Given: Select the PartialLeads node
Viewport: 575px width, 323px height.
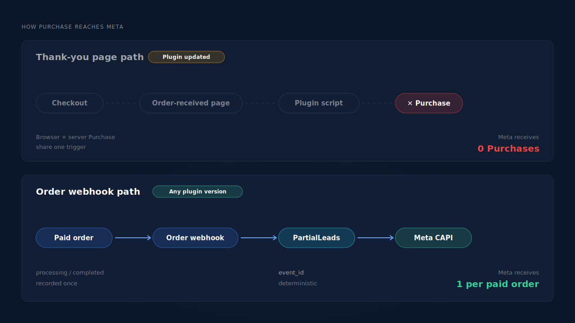Looking at the screenshot, I should pyautogui.click(x=317, y=238).
